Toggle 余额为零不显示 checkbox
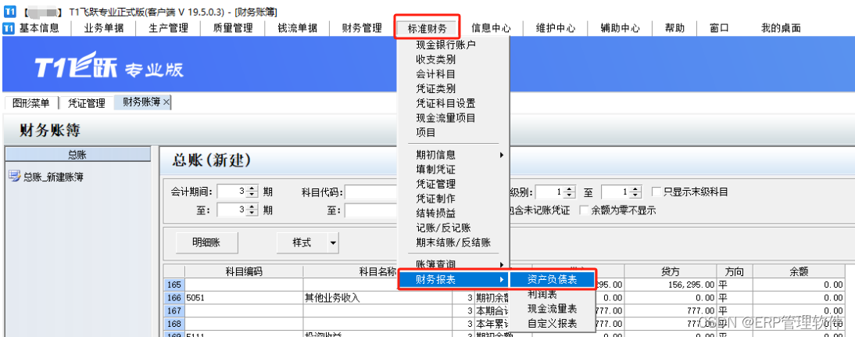This screenshot has height=337, width=855. (584, 210)
